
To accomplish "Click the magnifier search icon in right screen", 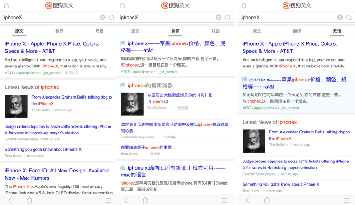I will pyautogui.click(x=350, y=17).
